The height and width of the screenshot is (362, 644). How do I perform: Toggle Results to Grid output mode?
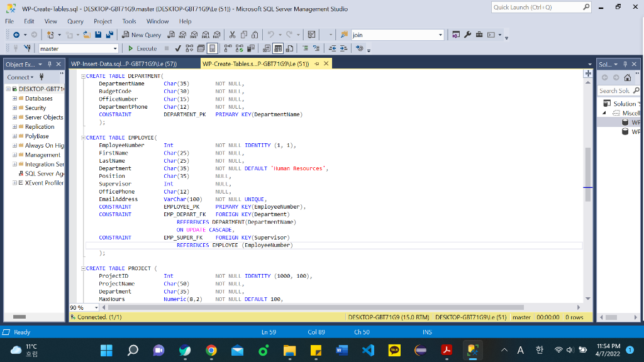(x=279, y=48)
